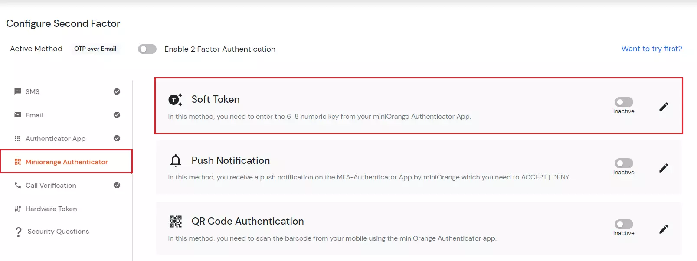The width and height of the screenshot is (697, 261).
Task: Click the Push Notification bell icon
Action: click(175, 160)
